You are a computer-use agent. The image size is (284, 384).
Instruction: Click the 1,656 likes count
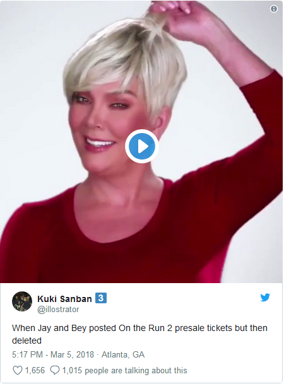click(35, 370)
